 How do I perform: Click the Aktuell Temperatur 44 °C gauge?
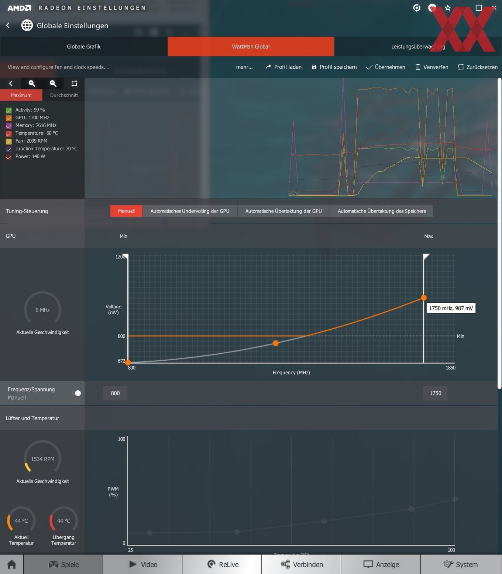[x=21, y=520]
